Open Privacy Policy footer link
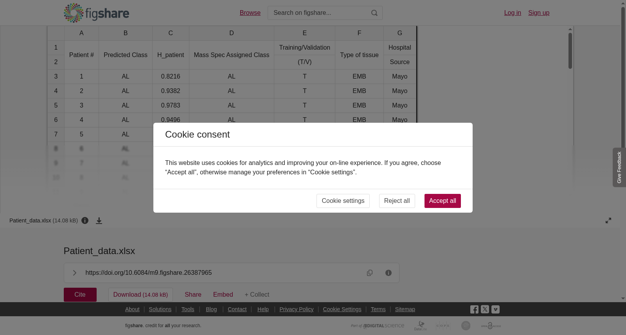The image size is (626, 335). [x=297, y=309]
